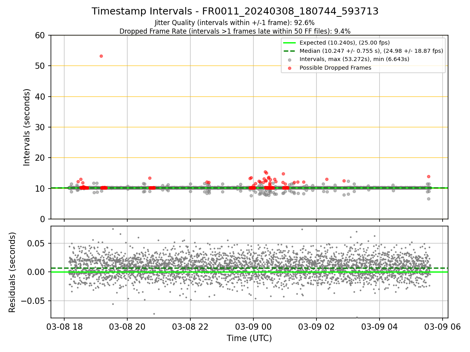Click the red outlier point near 53 seconds

point(101,56)
